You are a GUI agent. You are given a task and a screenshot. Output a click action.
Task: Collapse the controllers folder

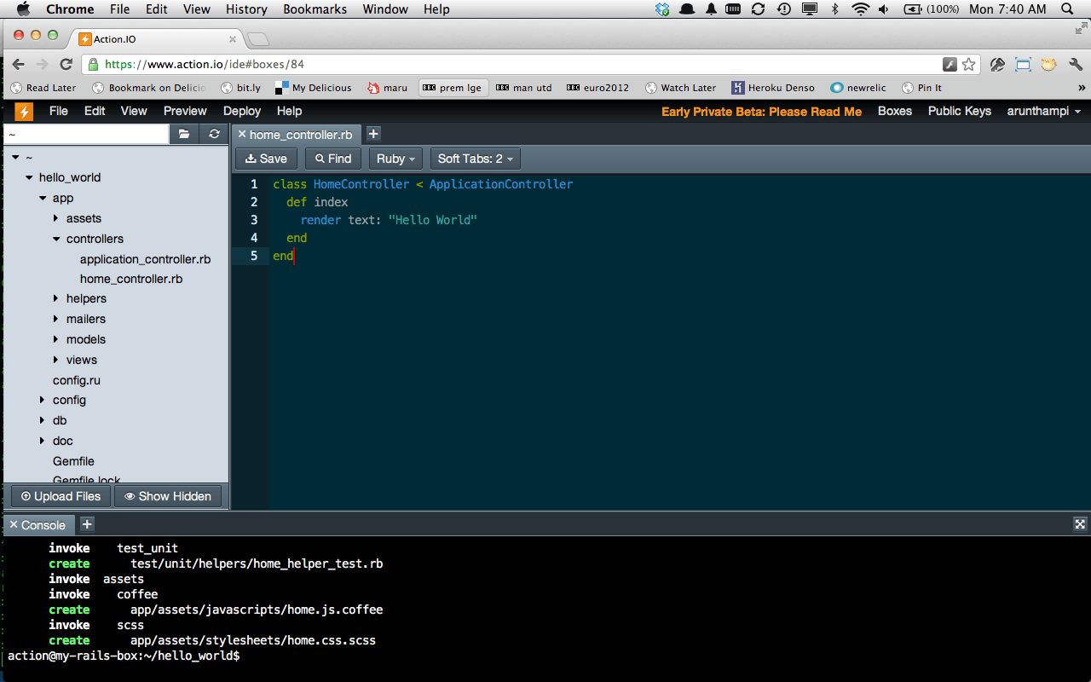tap(57, 239)
